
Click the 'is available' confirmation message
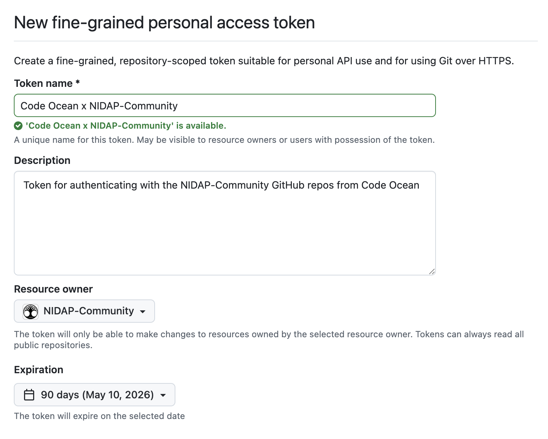pyautogui.click(x=126, y=126)
